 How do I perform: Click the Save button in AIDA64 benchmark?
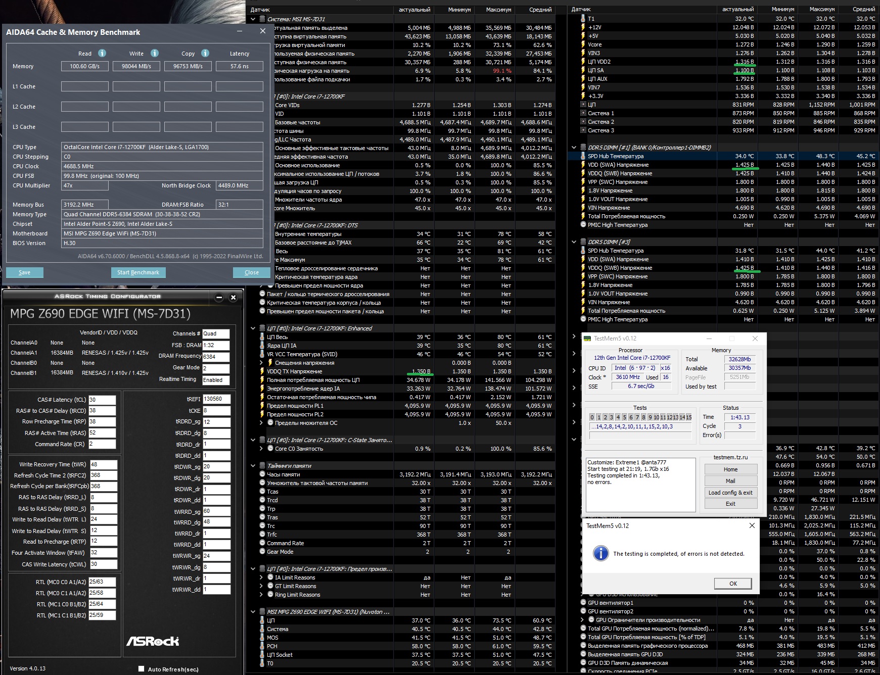(24, 272)
